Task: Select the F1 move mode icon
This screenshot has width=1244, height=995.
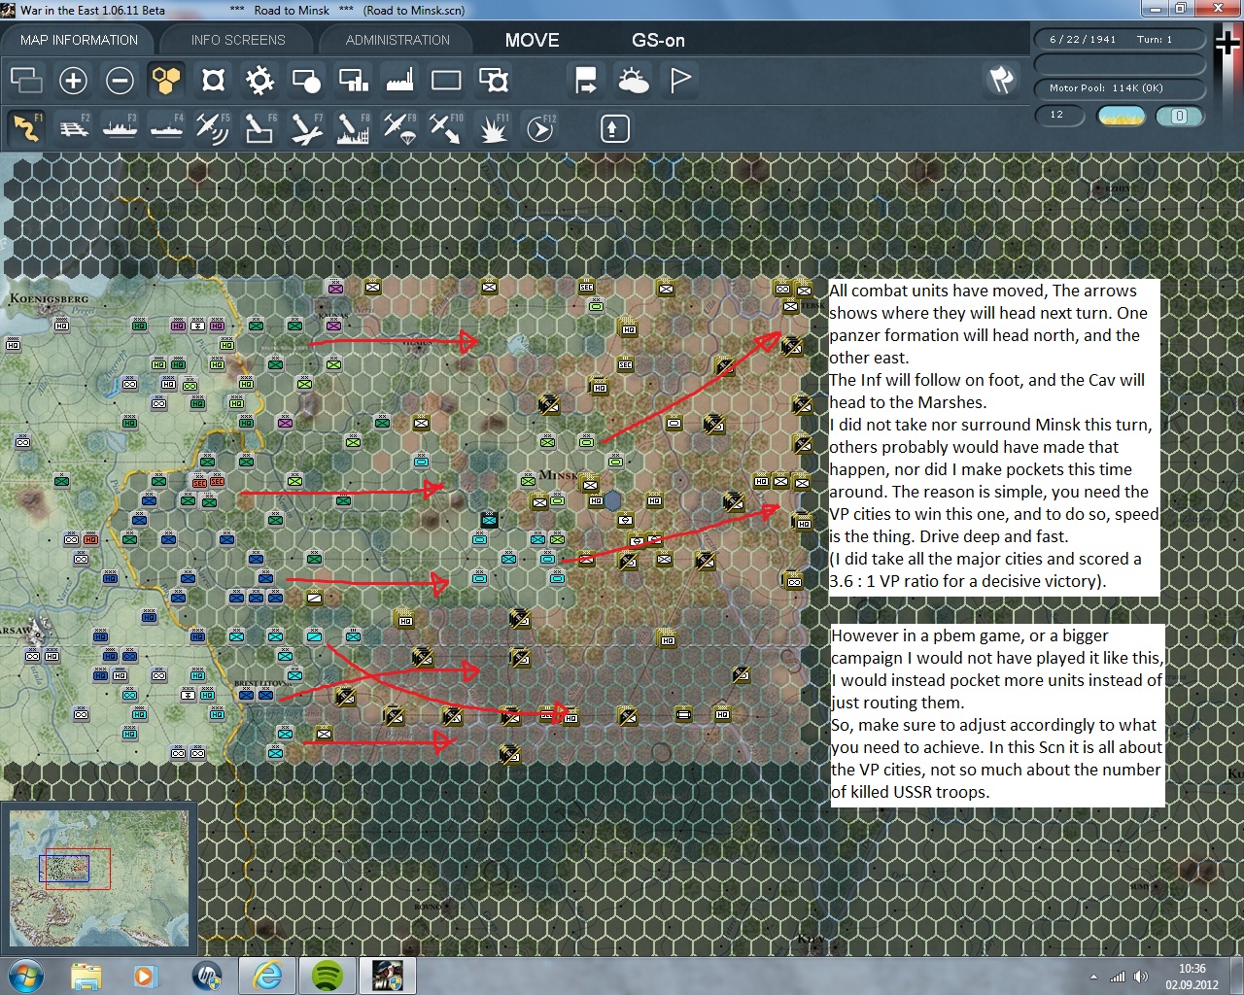Action: tap(26, 128)
